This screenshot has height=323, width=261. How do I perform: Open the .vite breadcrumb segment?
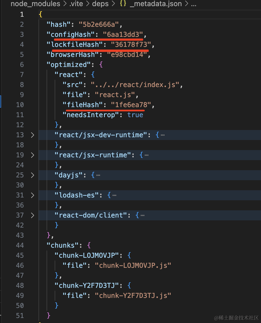[76, 4]
